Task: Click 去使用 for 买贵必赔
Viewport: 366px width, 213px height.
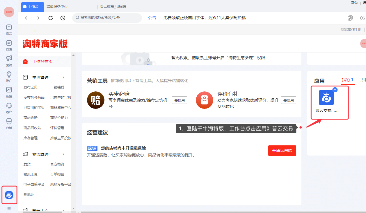Action: pyautogui.click(x=180, y=100)
